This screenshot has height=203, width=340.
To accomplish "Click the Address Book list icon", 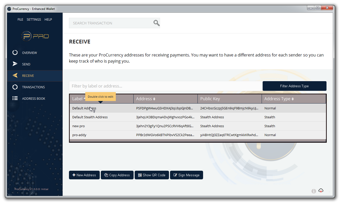I will (15, 98).
